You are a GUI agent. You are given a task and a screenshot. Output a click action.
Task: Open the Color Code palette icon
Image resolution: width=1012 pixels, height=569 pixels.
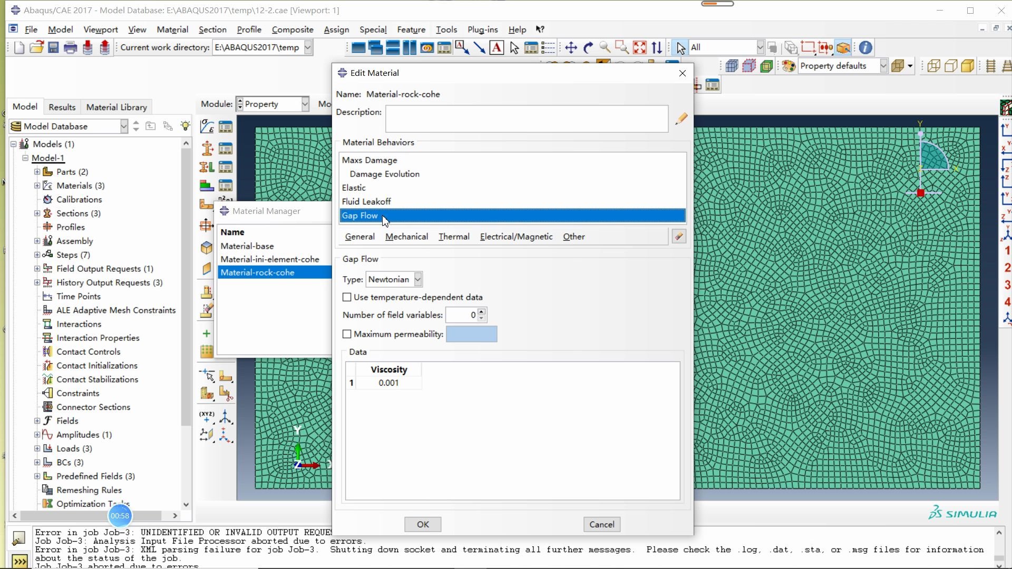(789, 66)
